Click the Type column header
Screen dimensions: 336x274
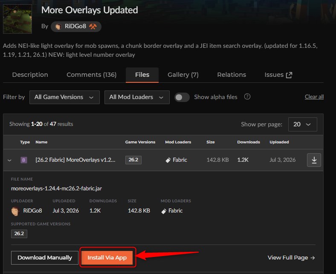click(x=25, y=142)
